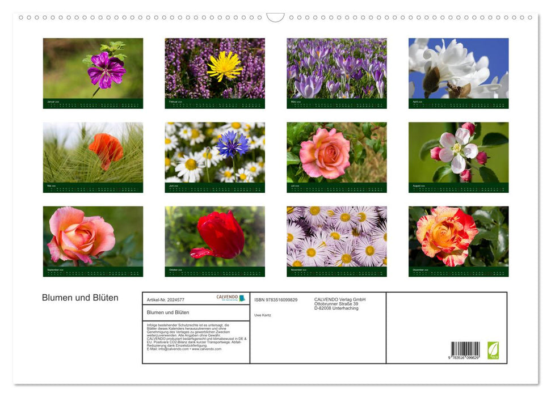Click the Oktober red tulip image
The width and height of the screenshot is (551, 397).
point(214,240)
